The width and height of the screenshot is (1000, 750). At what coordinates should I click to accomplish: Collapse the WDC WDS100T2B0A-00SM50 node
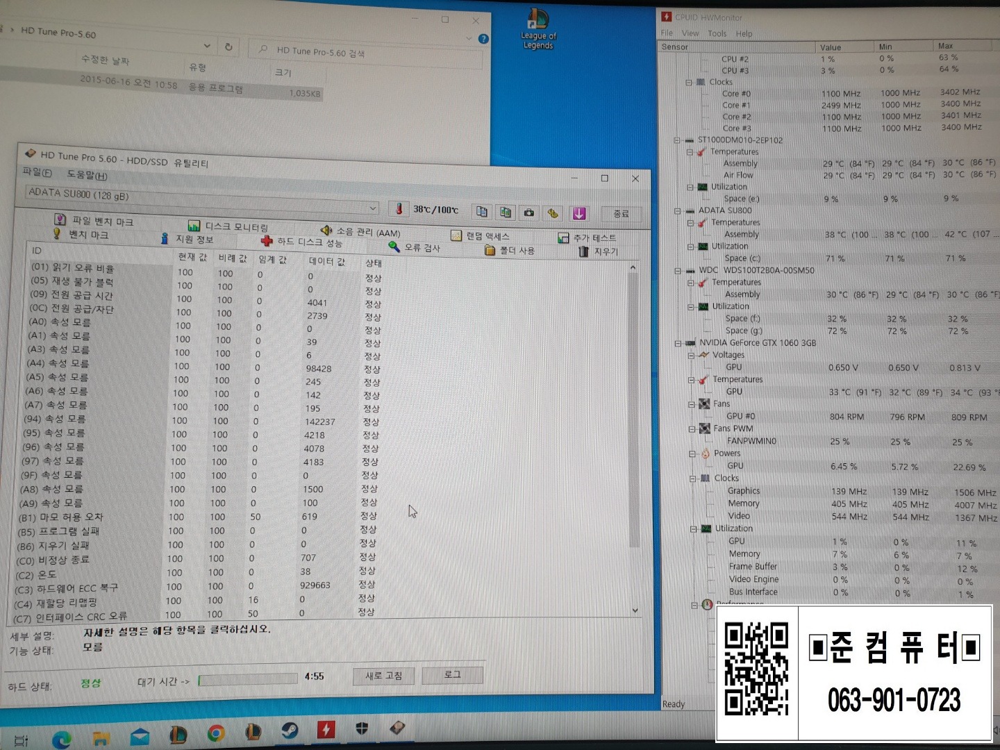[x=678, y=270]
